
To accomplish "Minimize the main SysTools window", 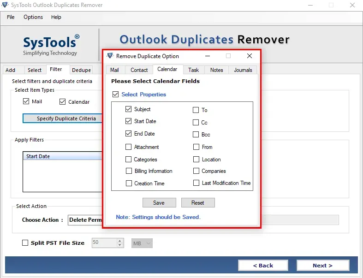I will [310, 5].
